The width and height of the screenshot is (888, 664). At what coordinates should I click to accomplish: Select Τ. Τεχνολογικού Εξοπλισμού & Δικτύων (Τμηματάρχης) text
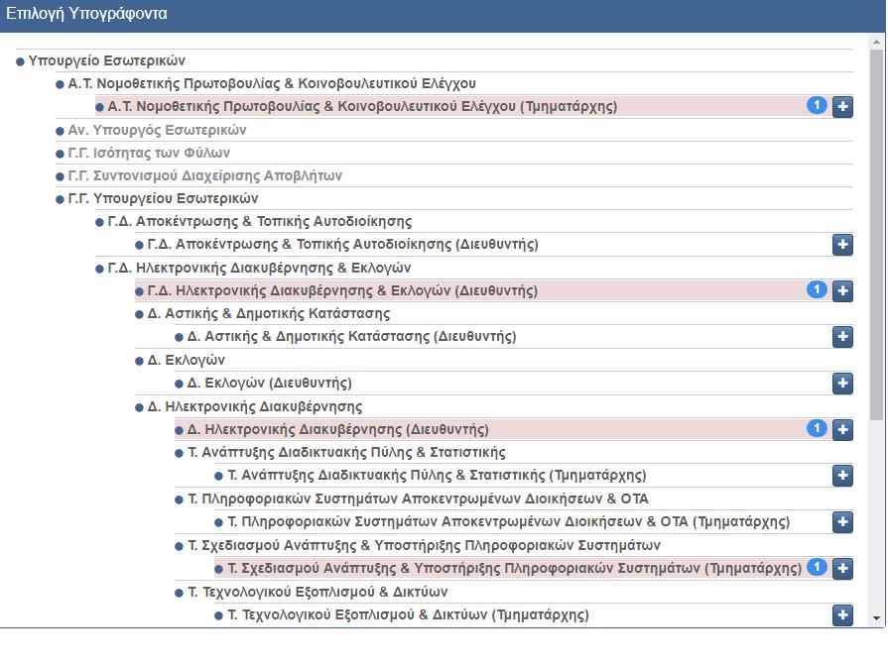pos(409,614)
